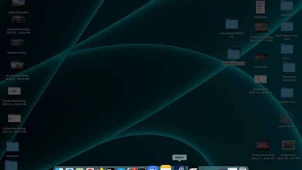Open Steam from the dock
The height and width of the screenshot is (170, 302).
(180, 167)
